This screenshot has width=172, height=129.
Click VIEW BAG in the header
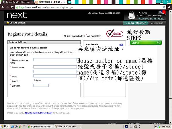pyautogui.click(x=143, y=19)
